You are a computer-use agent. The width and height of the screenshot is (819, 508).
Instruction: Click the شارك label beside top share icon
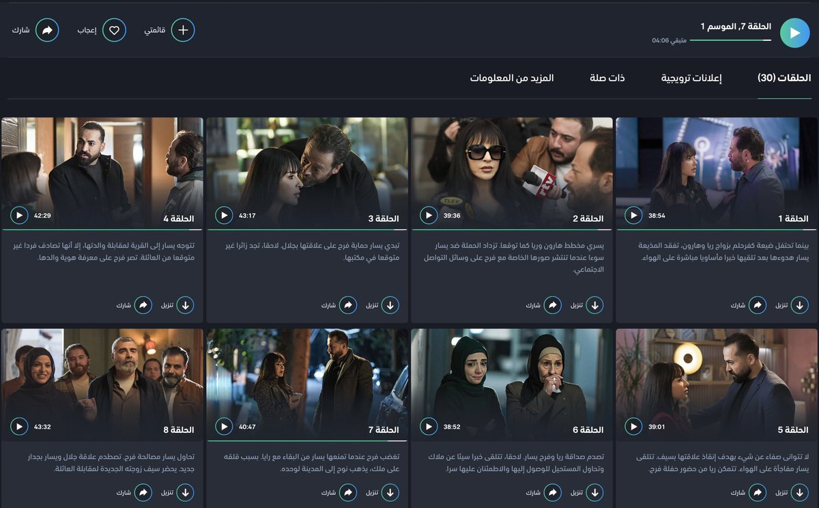coord(20,31)
